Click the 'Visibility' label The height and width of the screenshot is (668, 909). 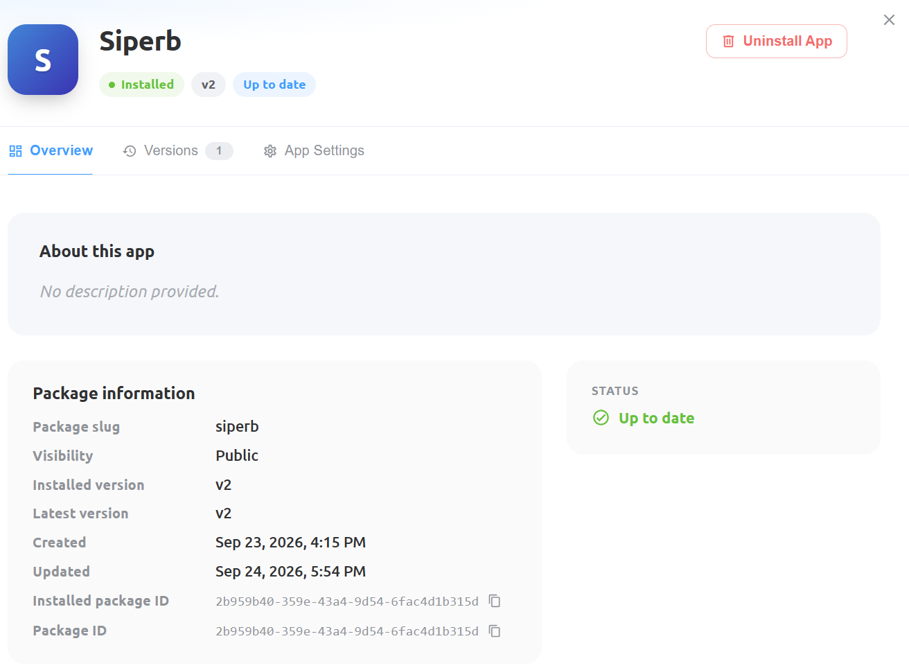[63, 456]
